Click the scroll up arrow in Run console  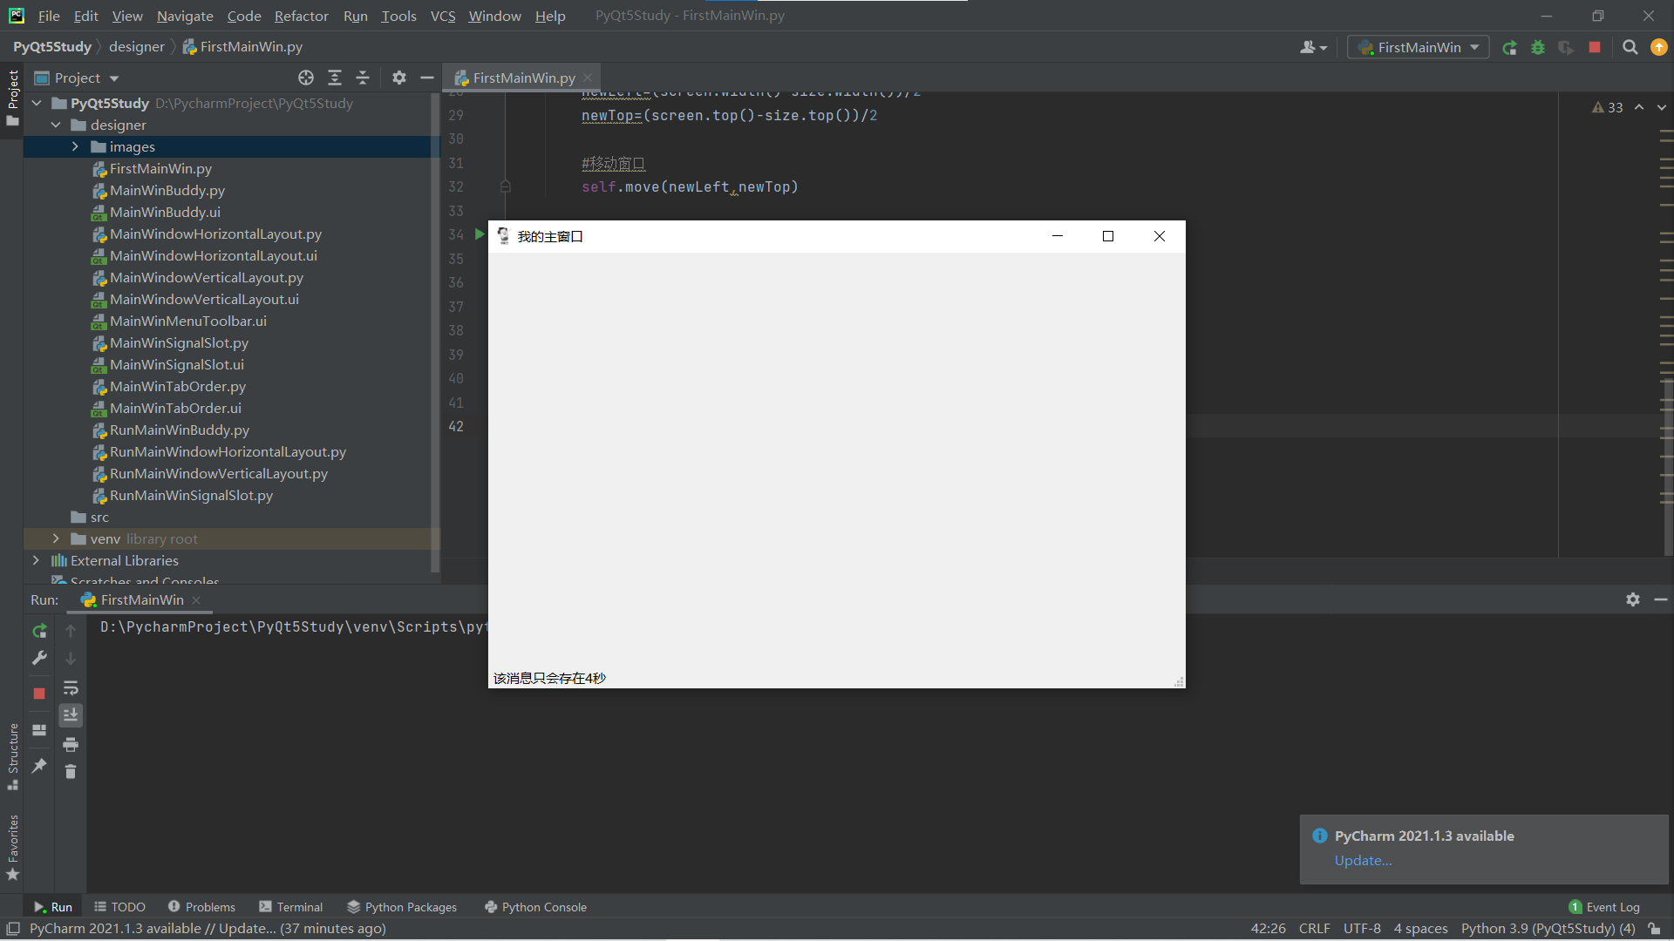[x=71, y=631]
